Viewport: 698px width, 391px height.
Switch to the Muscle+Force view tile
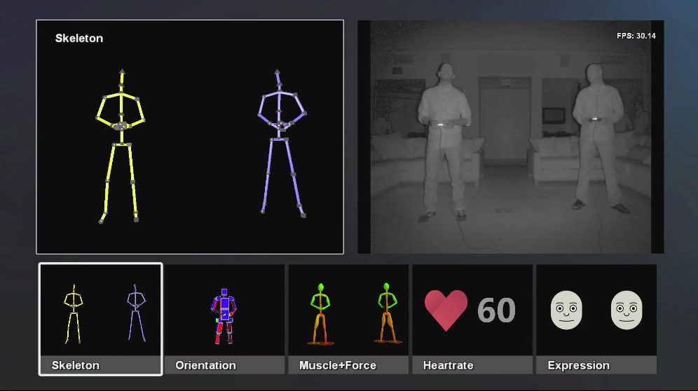pos(348,320)
